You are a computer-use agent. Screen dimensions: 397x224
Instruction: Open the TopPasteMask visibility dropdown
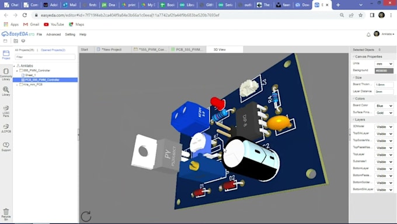coord(384,147)
